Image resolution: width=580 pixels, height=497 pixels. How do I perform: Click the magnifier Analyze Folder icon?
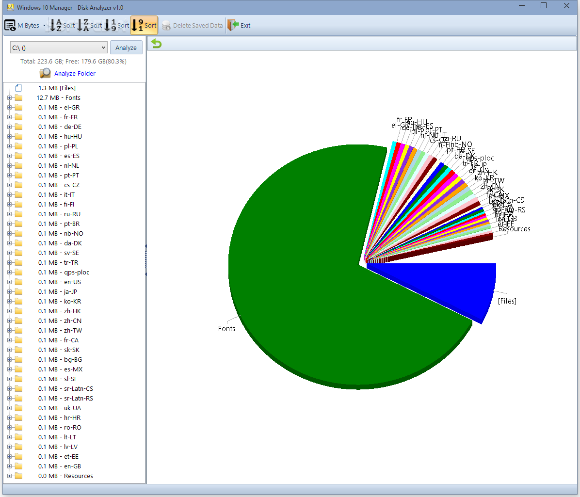tap(45, 73)
